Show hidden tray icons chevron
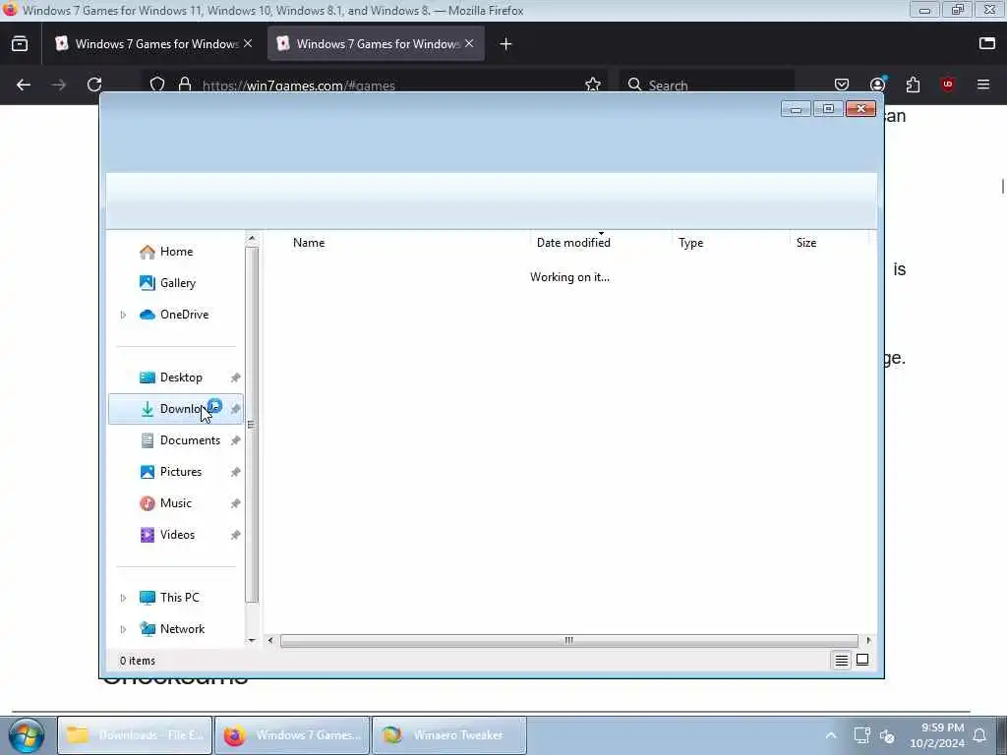Image resolution: width=1007 pixels, height=755 pixels. pyautogui.click(x=831, y=735)
